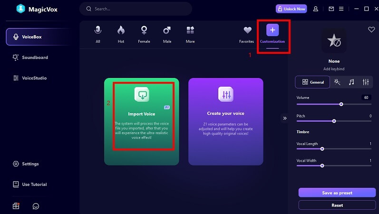Click the user account icon

click(x=316, y=9)
